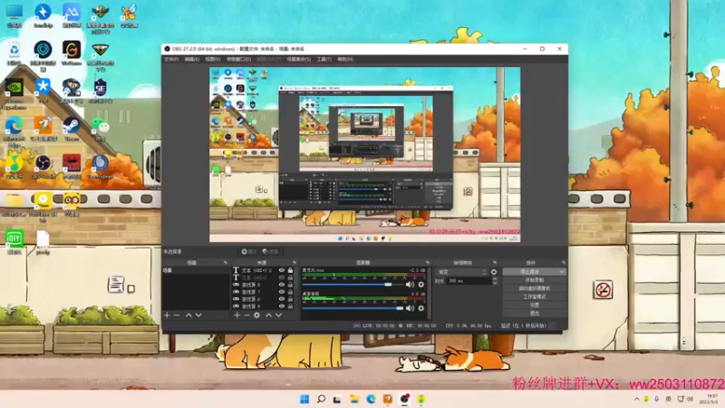Add a new scene with the plus icon
The width and height of the screenshot is (725, 408).
pos(167,315)
